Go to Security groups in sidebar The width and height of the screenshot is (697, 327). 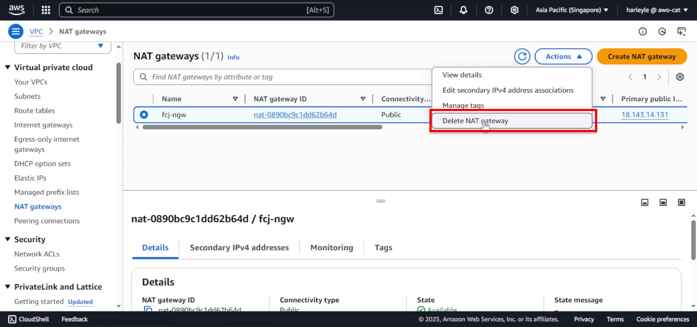pos(40,269)
